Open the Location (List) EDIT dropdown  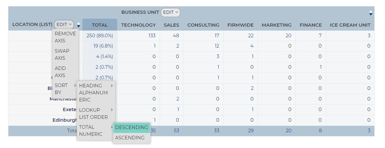(x=64, y=24)
